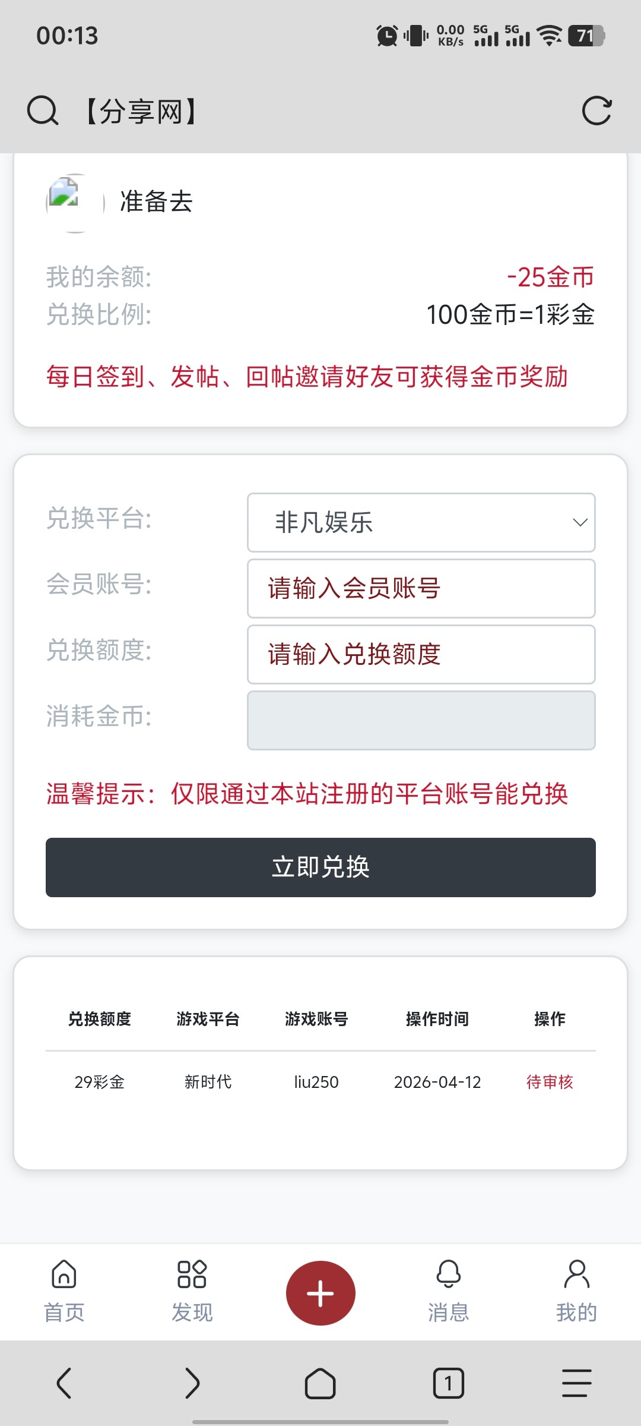
Task: Click the disabled 消耗金币 field
Action: 421,720
